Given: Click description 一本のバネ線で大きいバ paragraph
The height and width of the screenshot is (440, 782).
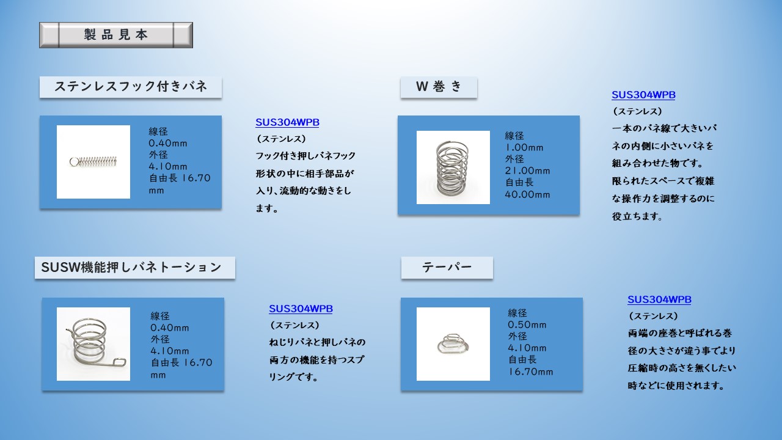Looking at the screenshot, I should pyautogui.click(x=664, y=172).
